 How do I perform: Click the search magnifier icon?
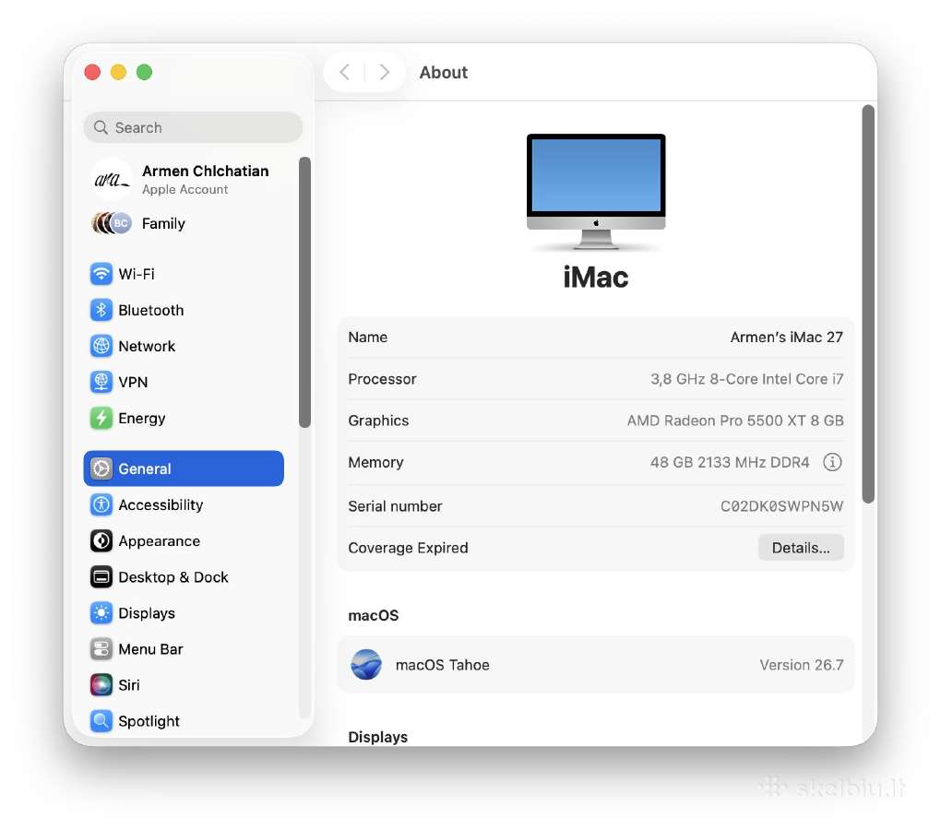click(x=101, y=128)
